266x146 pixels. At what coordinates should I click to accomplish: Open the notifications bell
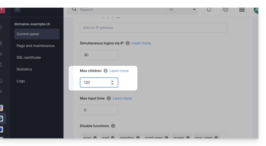tap(209, 10)
